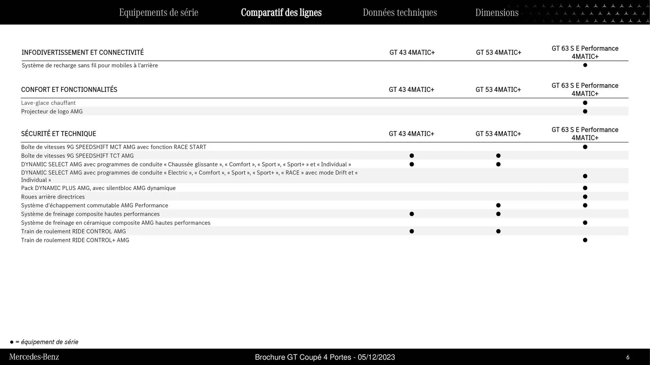Open the Comparatif des lignes tab
650x365 pixels.
[x=281, y=13]
